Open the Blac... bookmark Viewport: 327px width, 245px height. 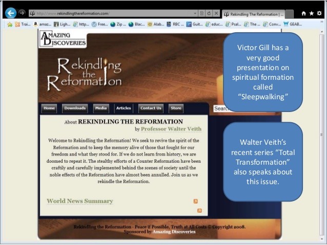[137, 25]
